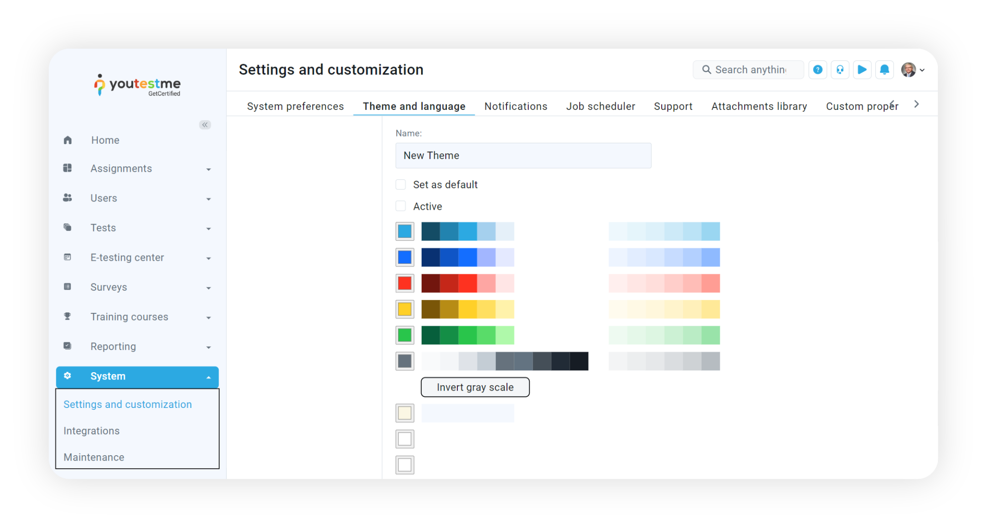Click the help question mark icon

coord(817,70)
